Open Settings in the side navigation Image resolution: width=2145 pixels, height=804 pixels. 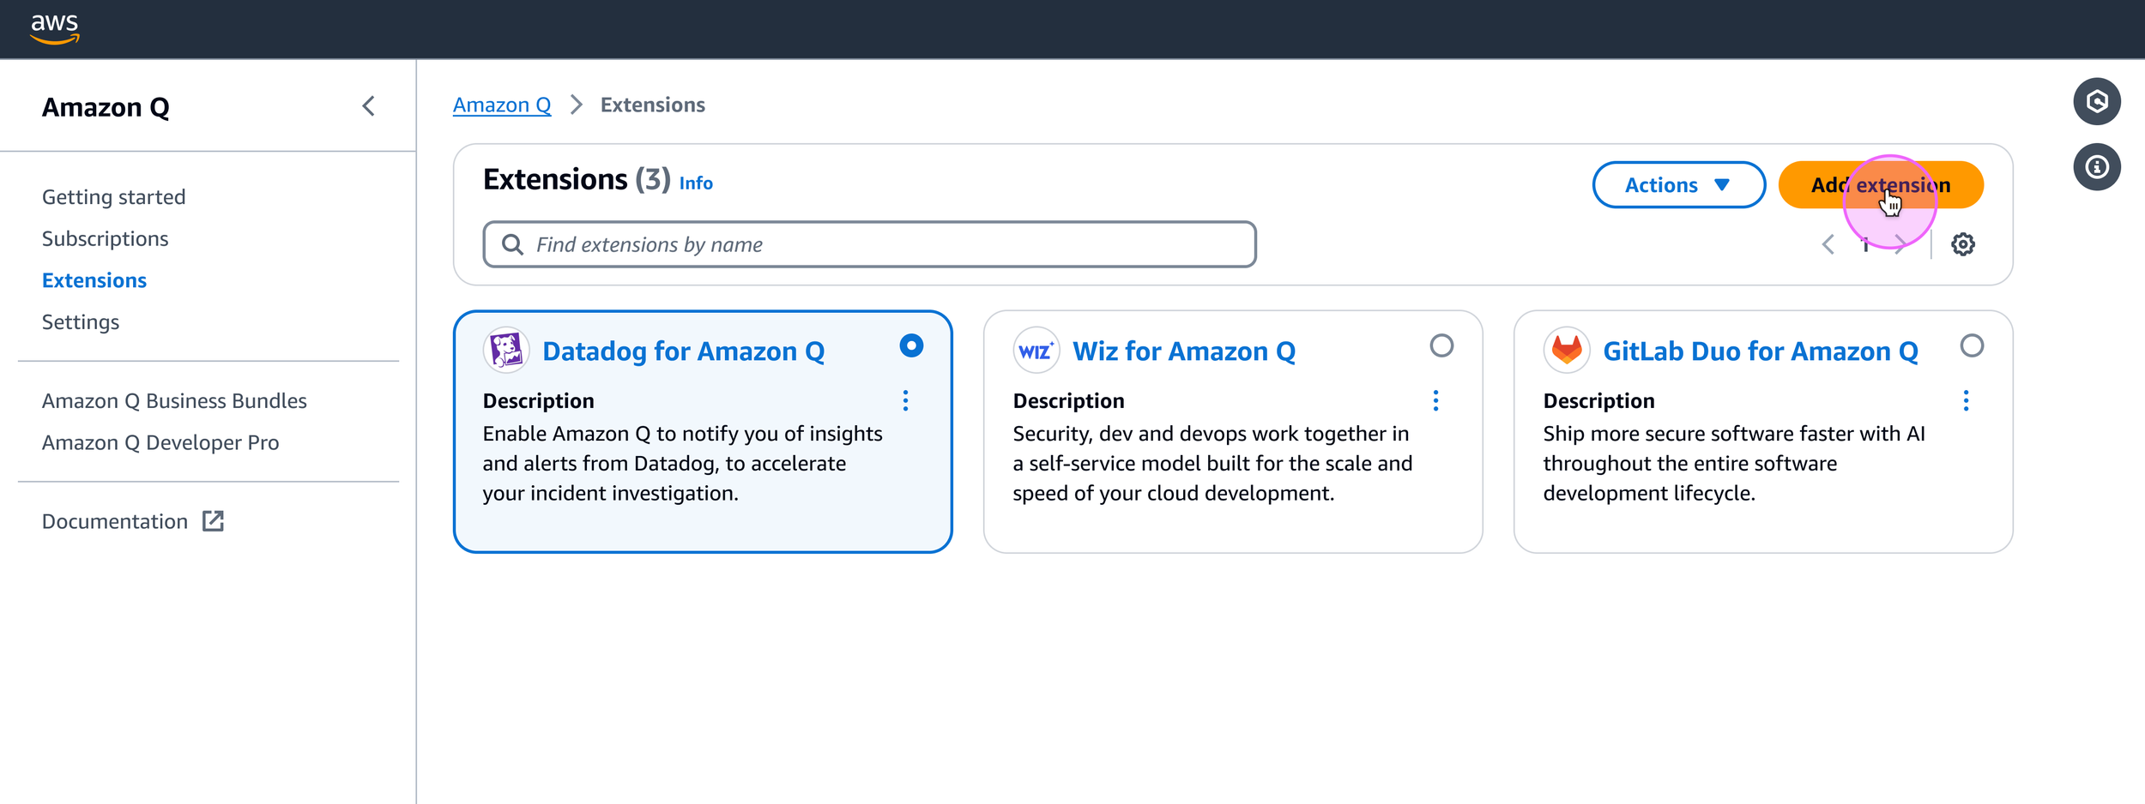81,322
